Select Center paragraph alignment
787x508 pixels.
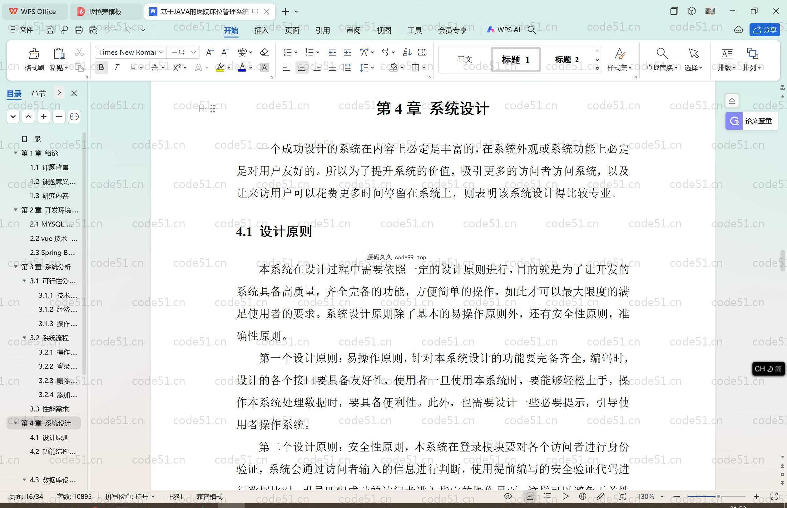click(302, 67)
